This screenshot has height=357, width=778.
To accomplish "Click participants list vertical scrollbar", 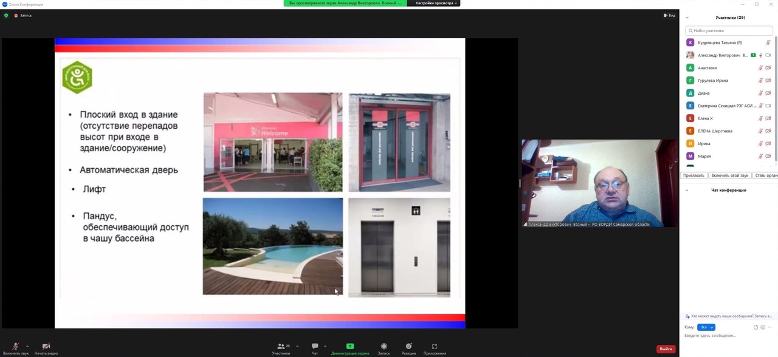I will [776, 100].
